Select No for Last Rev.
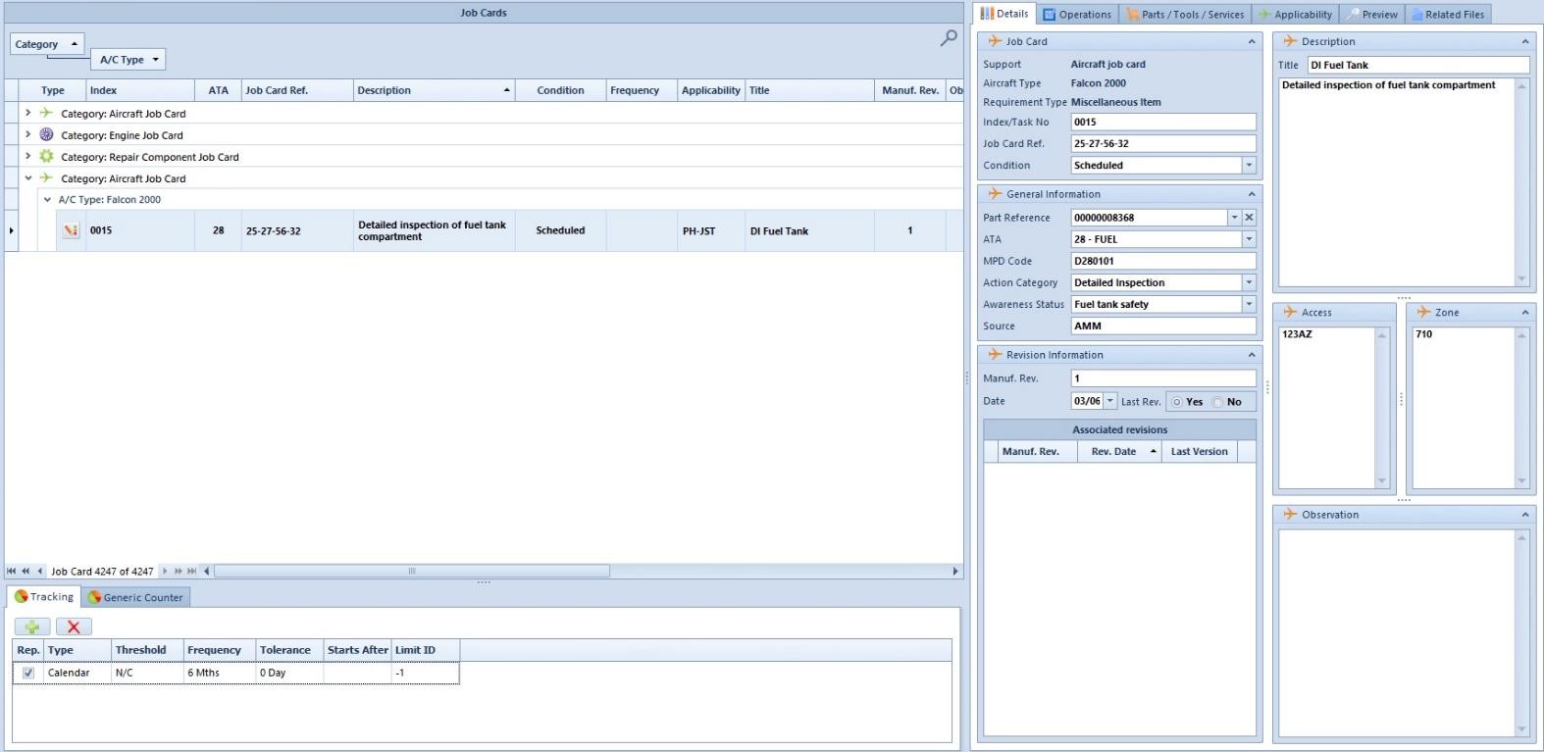1544x752 pixels. 1217,402
